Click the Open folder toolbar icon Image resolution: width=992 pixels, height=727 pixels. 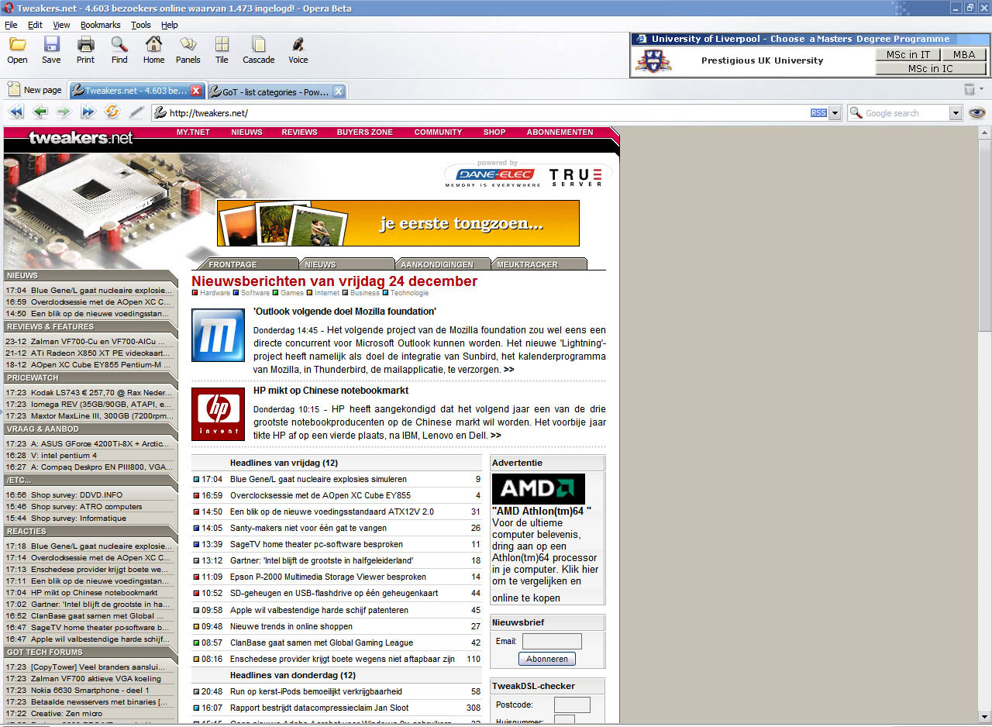coord(17,44)
